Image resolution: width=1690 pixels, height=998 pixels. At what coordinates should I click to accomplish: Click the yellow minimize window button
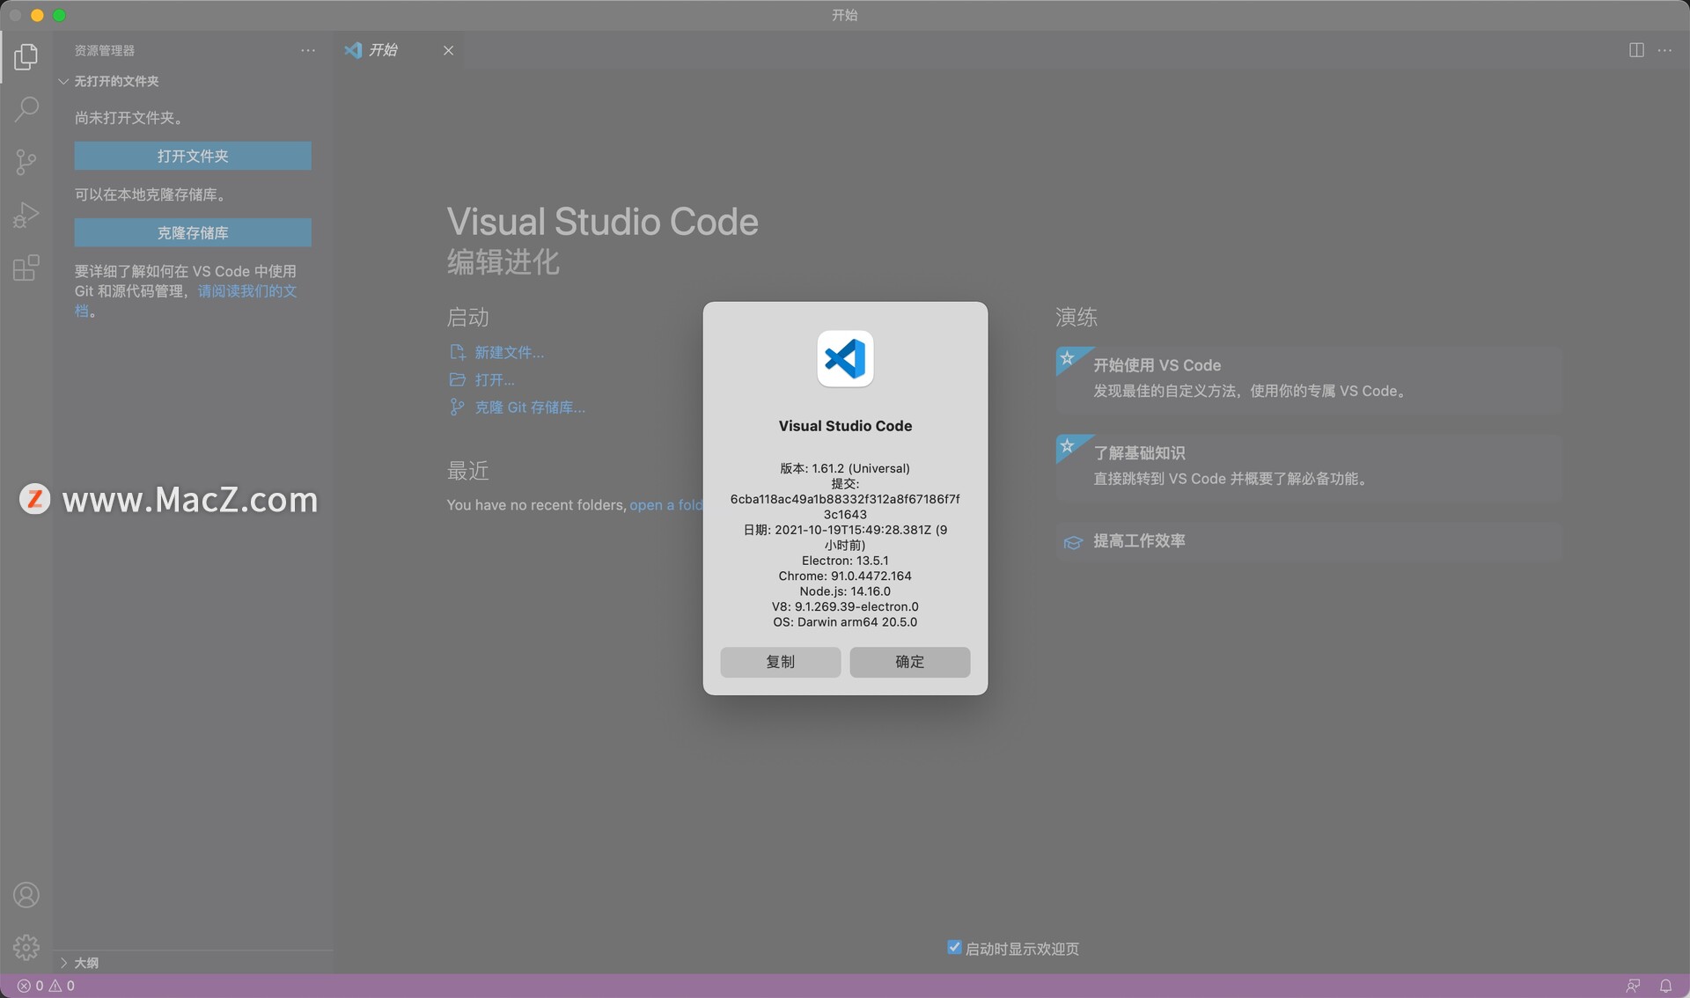click(x=37, y=15)
